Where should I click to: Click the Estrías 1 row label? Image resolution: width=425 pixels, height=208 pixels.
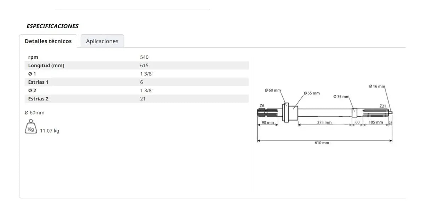pos(38,82)
